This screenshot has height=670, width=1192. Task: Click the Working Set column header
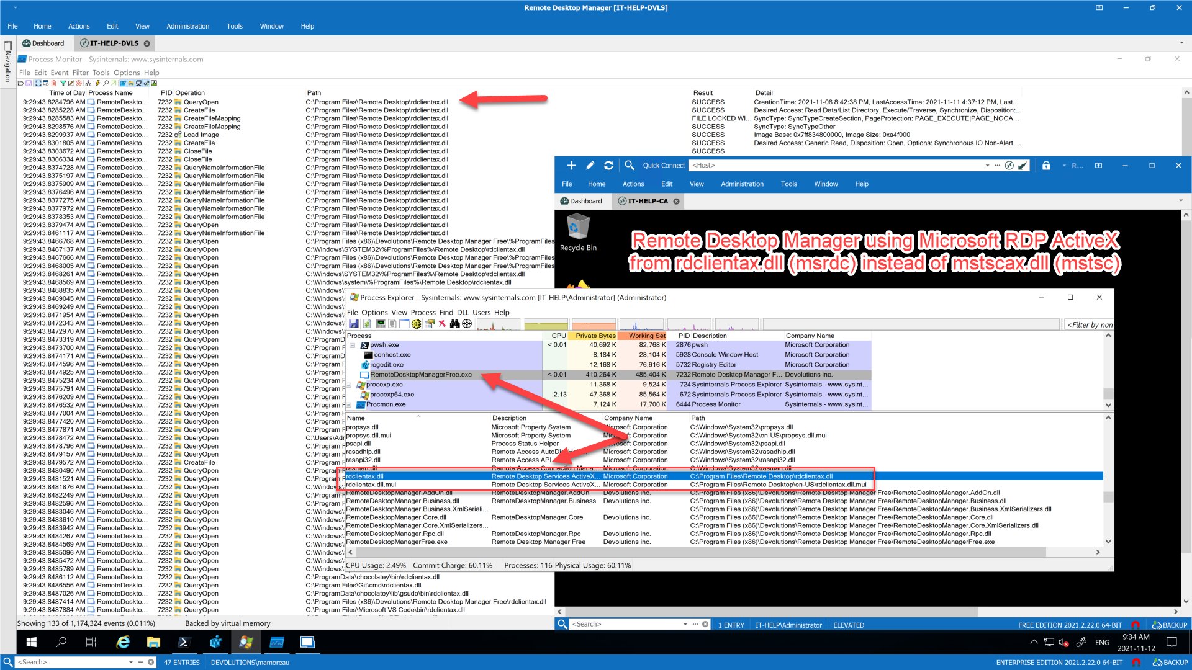coord(646,336)
